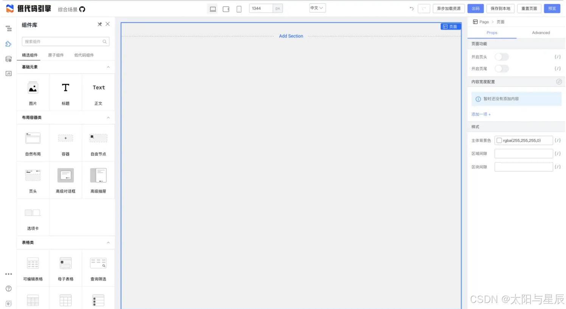
Task: Click variable binding icon for 开启页头
Action: point(558,57)
